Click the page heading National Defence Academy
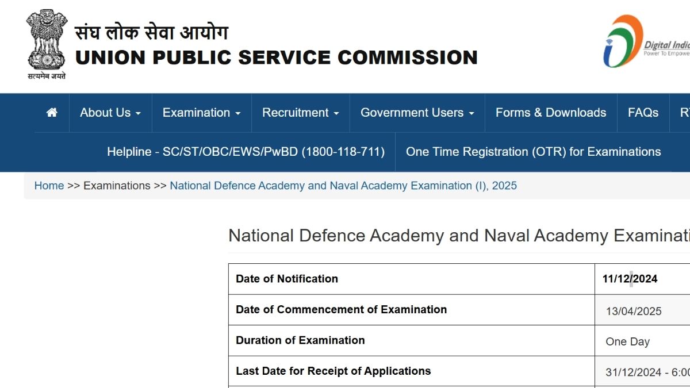 [459, 236]
